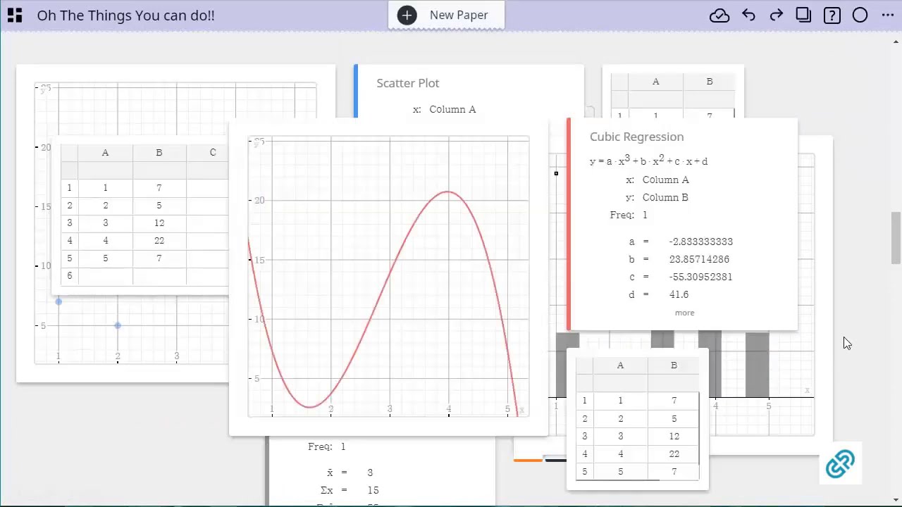Click the Σx = 15 statistic value
902x507 pixels.
point(373,490)
